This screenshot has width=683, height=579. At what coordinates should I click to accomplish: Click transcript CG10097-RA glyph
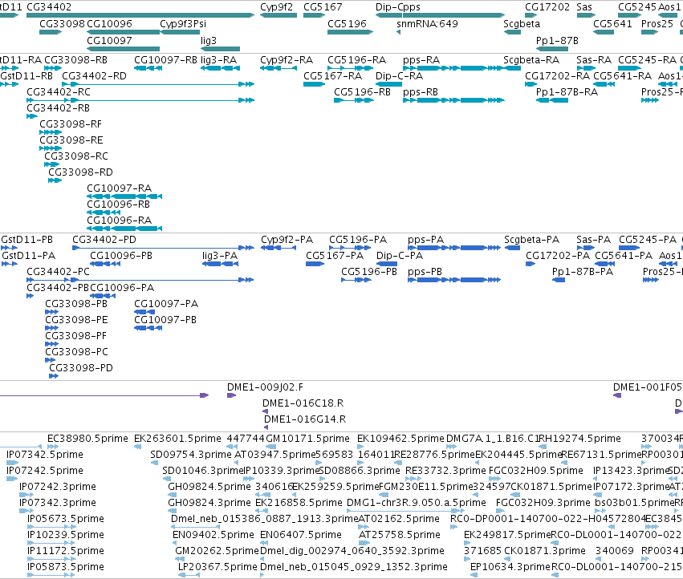124,196
